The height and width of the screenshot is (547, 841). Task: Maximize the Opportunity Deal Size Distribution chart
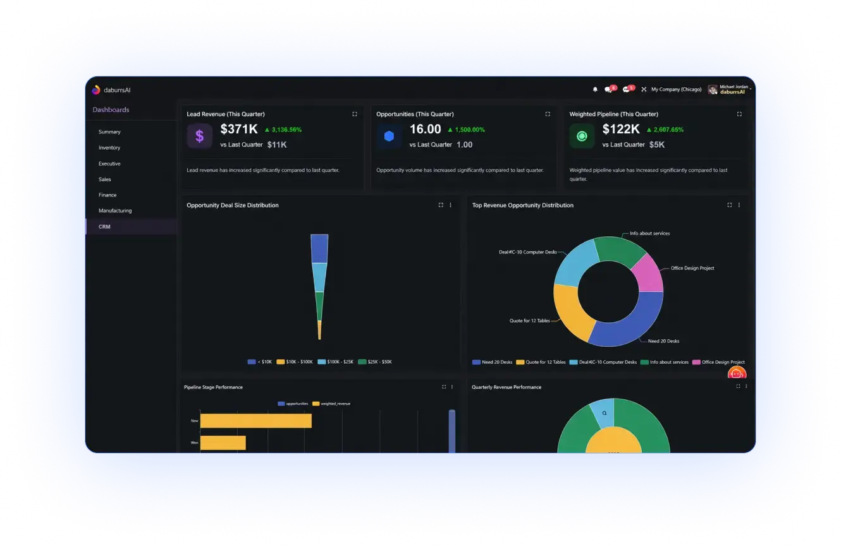[x=441, y=205]
